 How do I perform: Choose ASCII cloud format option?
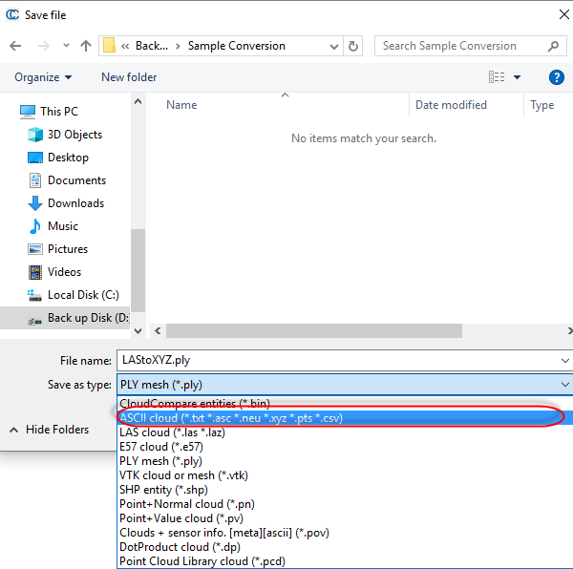coord(230,418)
